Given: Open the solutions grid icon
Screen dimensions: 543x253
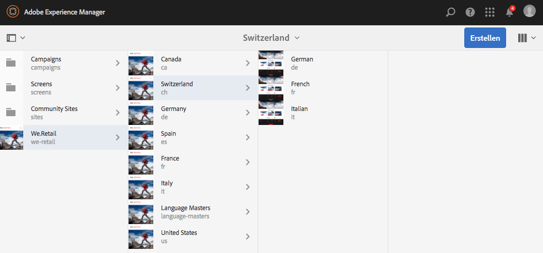Looking at the screenshot, I should pyautogui.click(x=490, y=12).
